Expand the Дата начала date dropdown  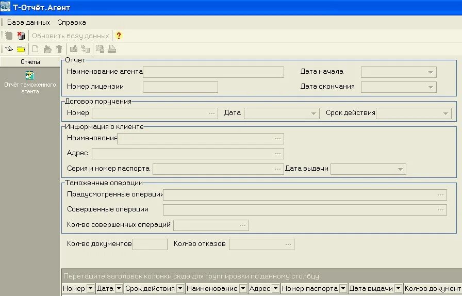click(431, 72)
